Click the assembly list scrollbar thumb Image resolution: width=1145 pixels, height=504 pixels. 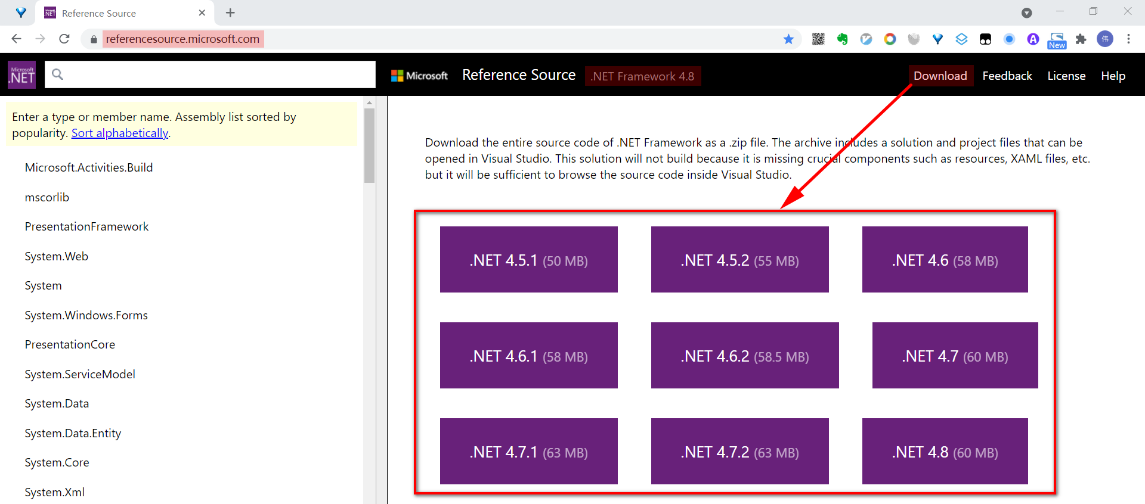pos(370,145)
